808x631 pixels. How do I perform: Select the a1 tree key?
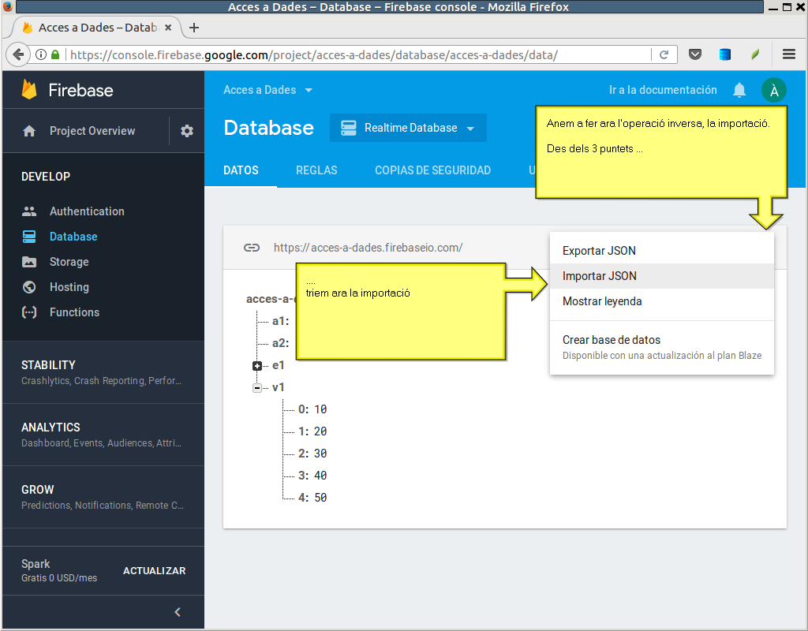point(280,322)
